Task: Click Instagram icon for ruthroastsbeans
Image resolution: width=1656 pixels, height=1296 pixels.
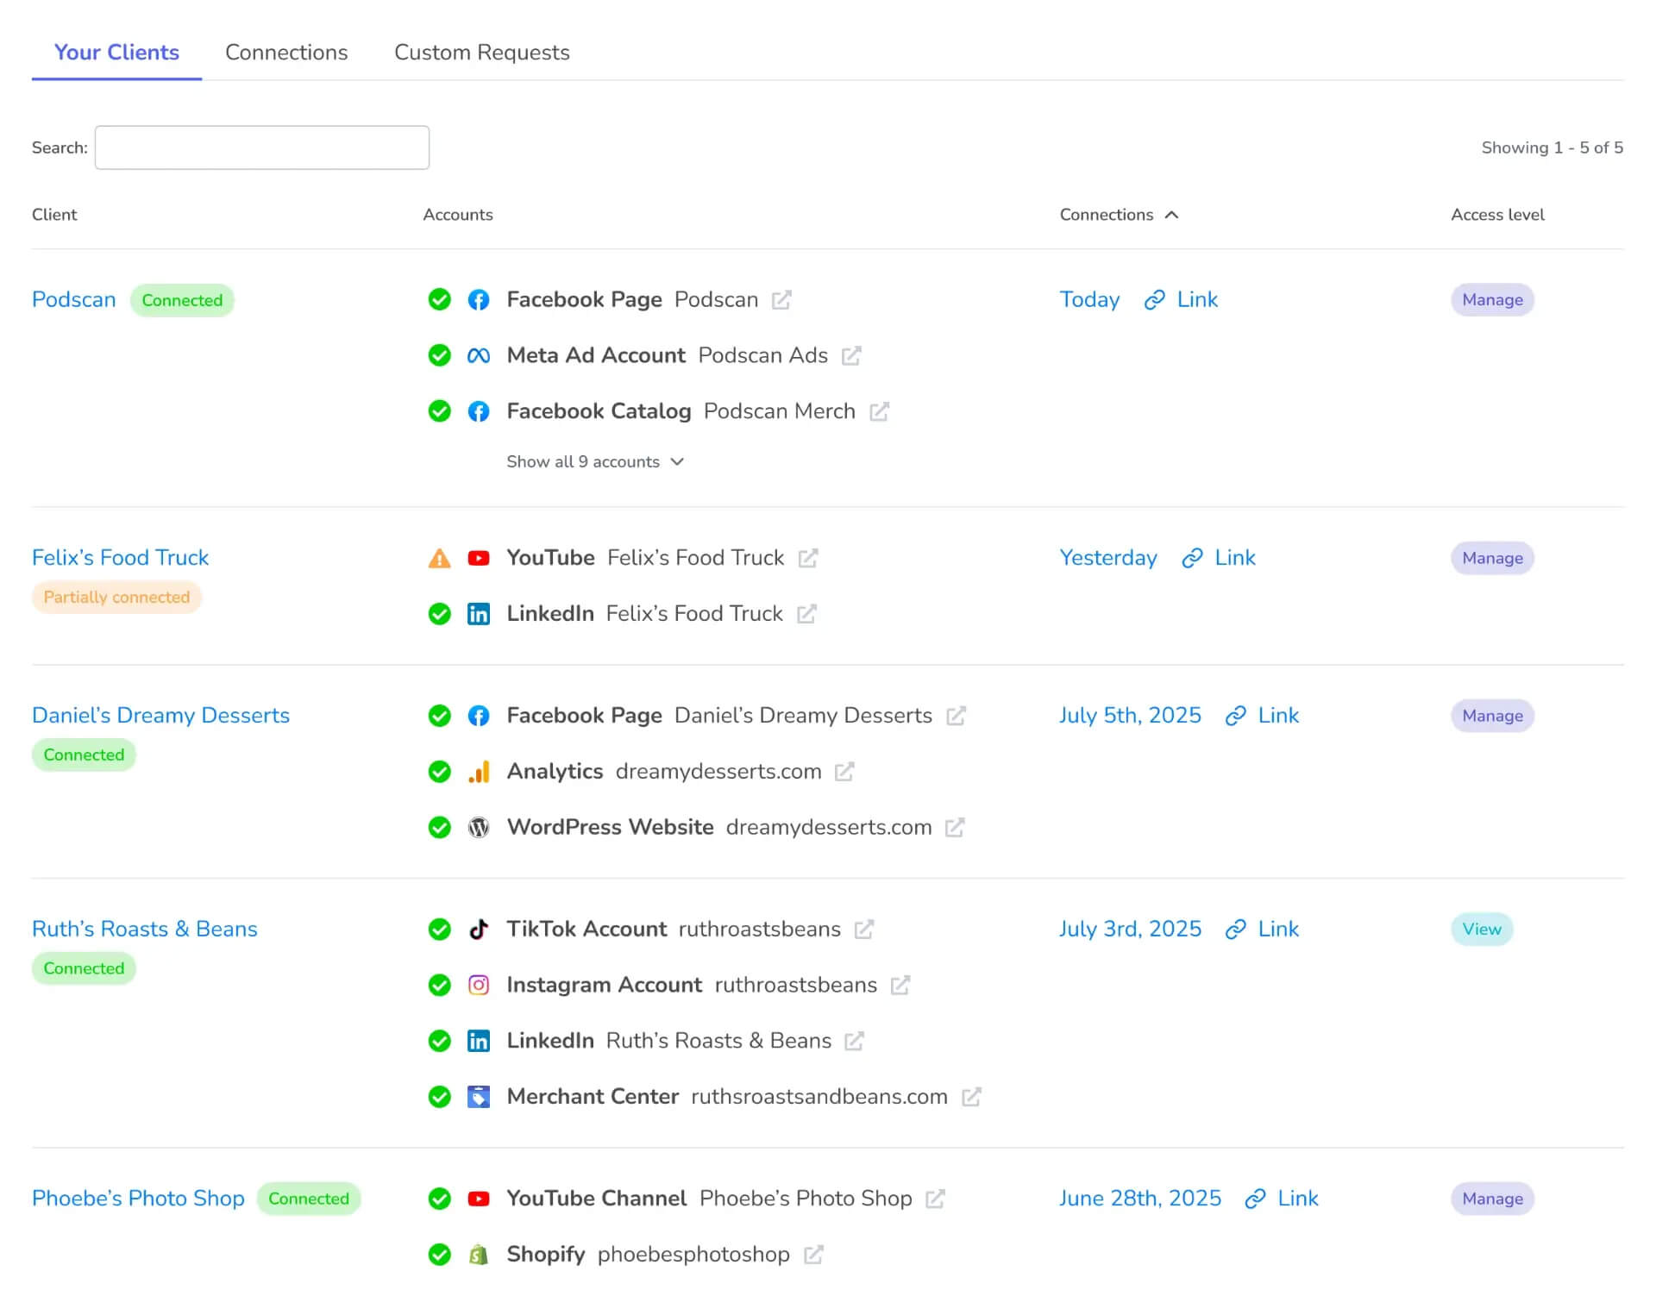Action: click(x=479, y=986)
